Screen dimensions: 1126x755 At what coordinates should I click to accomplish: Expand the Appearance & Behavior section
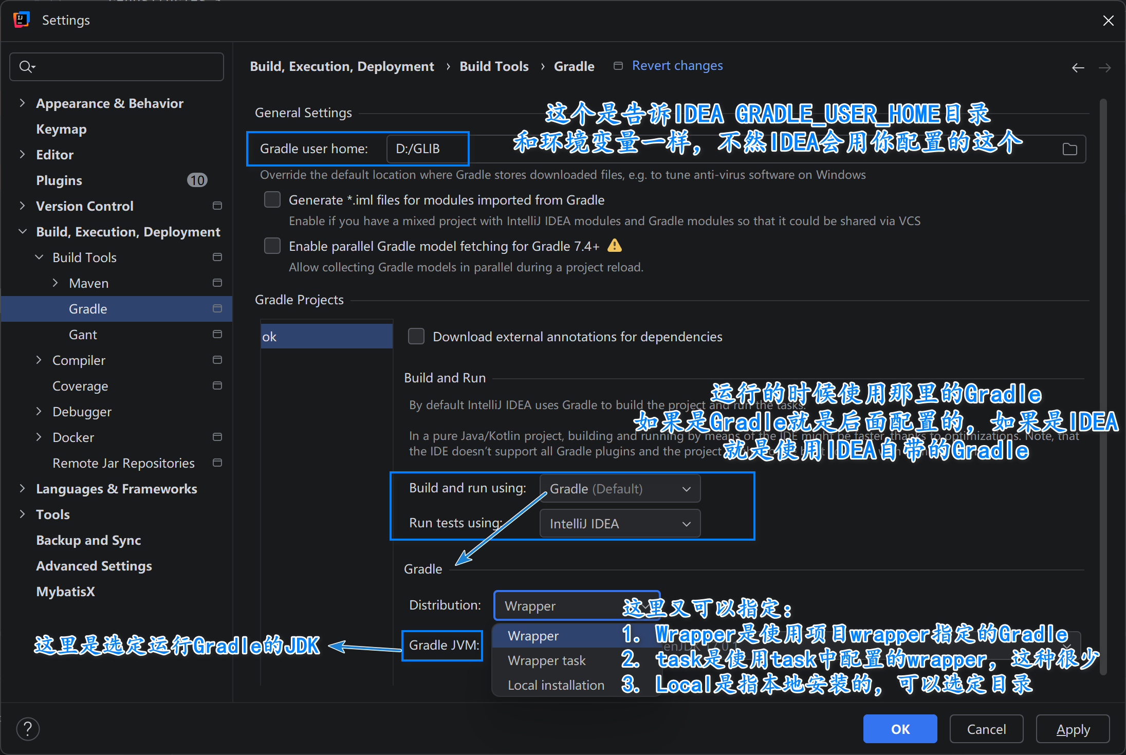22,103
